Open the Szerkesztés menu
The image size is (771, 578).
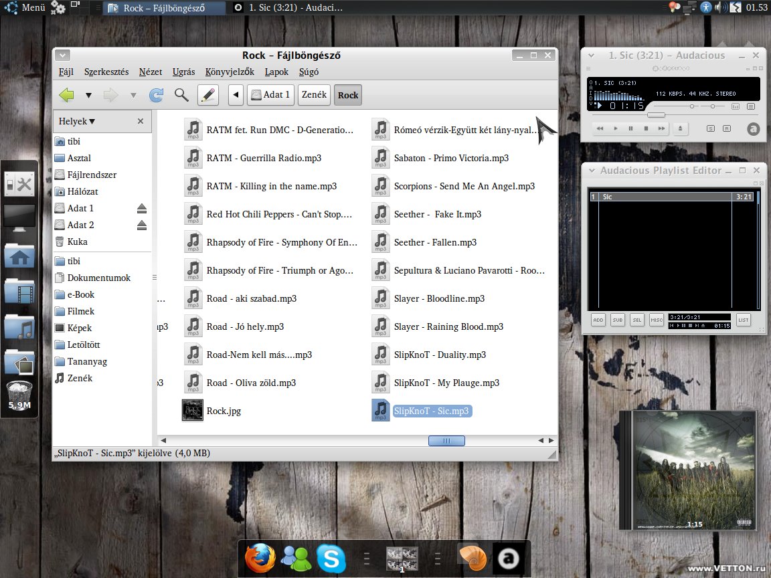(106, 72)
